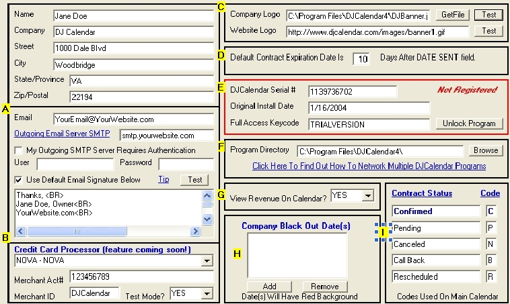Click the Merchant Act# field
Viewport: 510px width, 304px height.
tap(141, 276)
